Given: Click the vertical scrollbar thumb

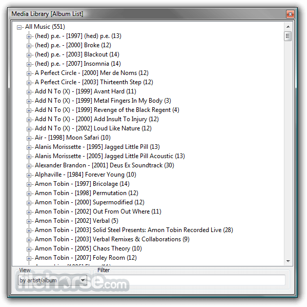Looking at the screenshot, I should point(288,36).
